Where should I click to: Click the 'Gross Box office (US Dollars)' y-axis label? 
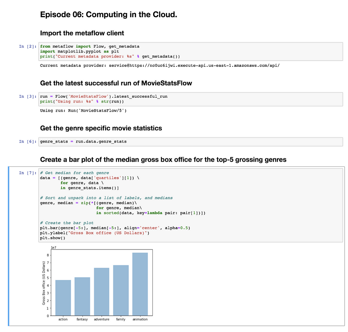coord(44,283)
